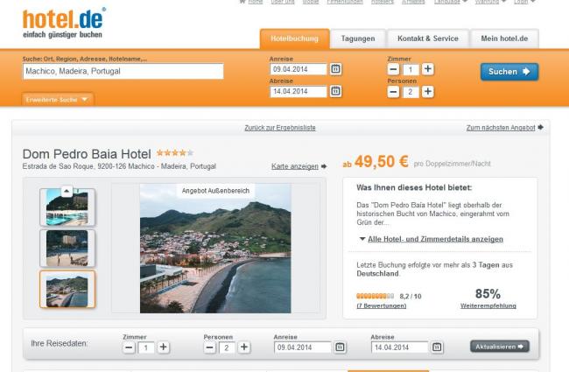The width and height of the screenshot is (569, 372).
Task: Expand Alle Hotel- und Zimmerdetails anzeigen
Action: (431, 239)
